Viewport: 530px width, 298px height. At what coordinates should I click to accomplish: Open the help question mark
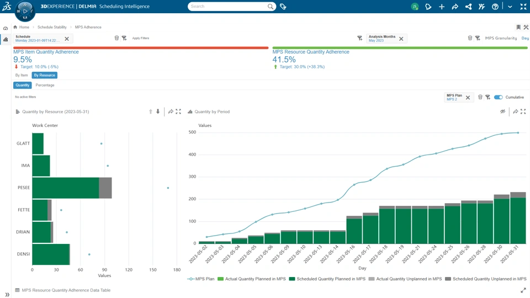tap(495, 7)
